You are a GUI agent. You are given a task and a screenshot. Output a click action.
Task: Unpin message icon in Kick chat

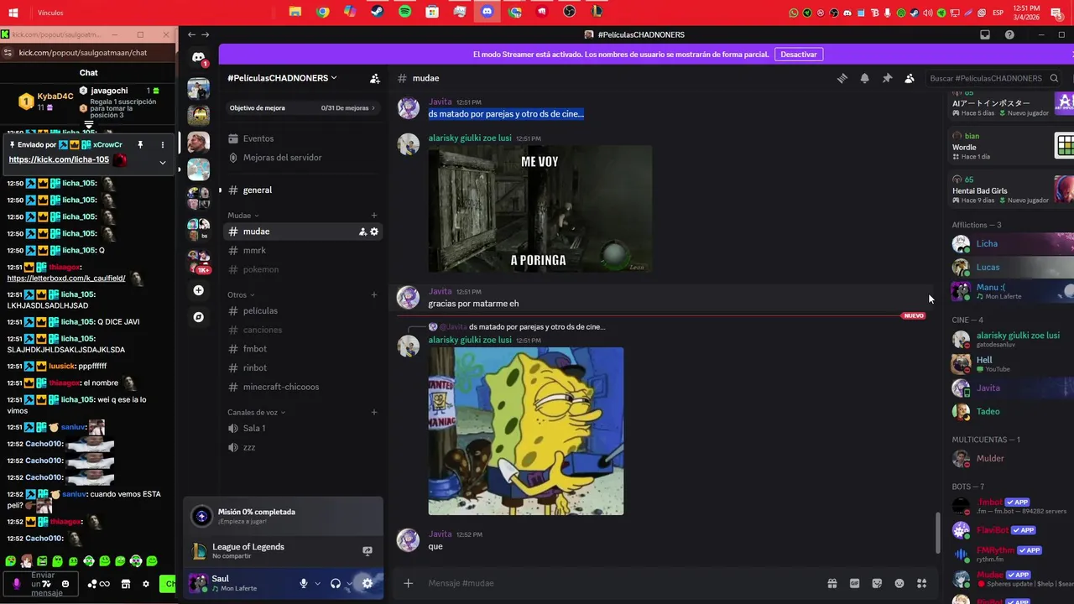(x=140, y=145)
